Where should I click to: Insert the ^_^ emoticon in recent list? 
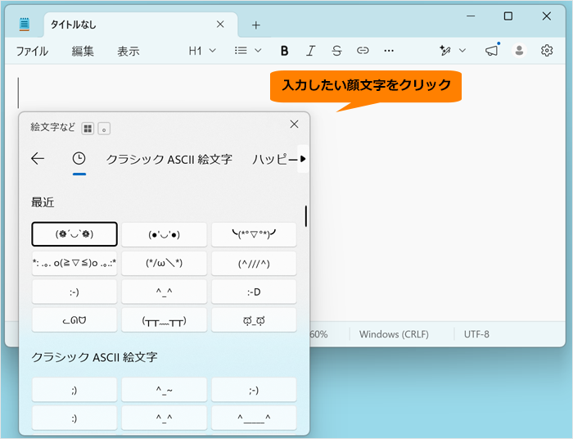164,292
